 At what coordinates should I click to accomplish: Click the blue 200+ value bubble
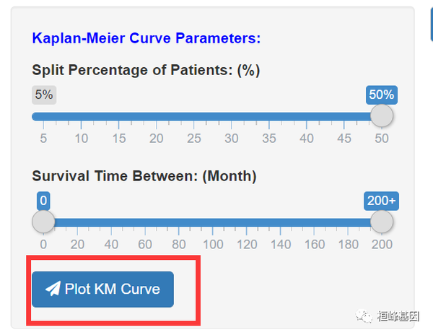point(381,201)
